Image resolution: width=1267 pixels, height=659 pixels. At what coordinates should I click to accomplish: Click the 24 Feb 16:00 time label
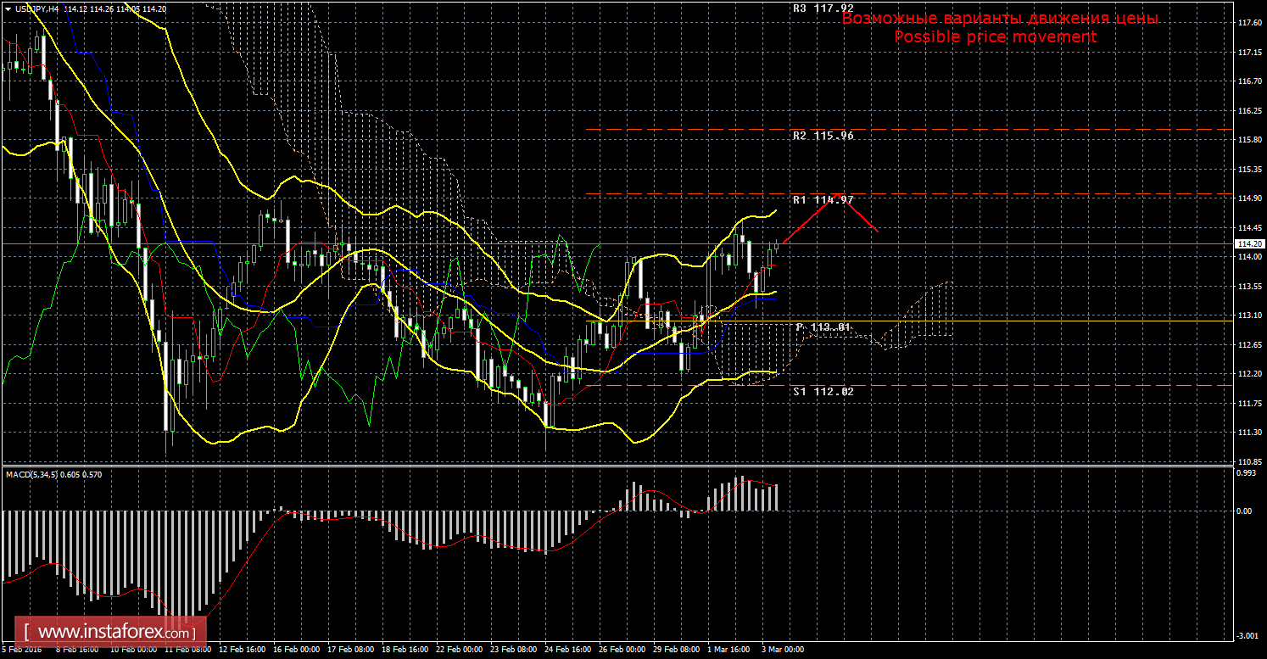coord(569,651)
